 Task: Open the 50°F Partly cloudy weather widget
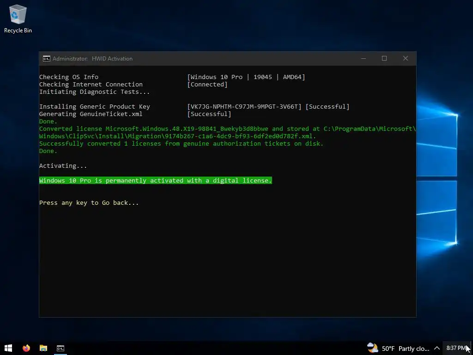(398, 349)
